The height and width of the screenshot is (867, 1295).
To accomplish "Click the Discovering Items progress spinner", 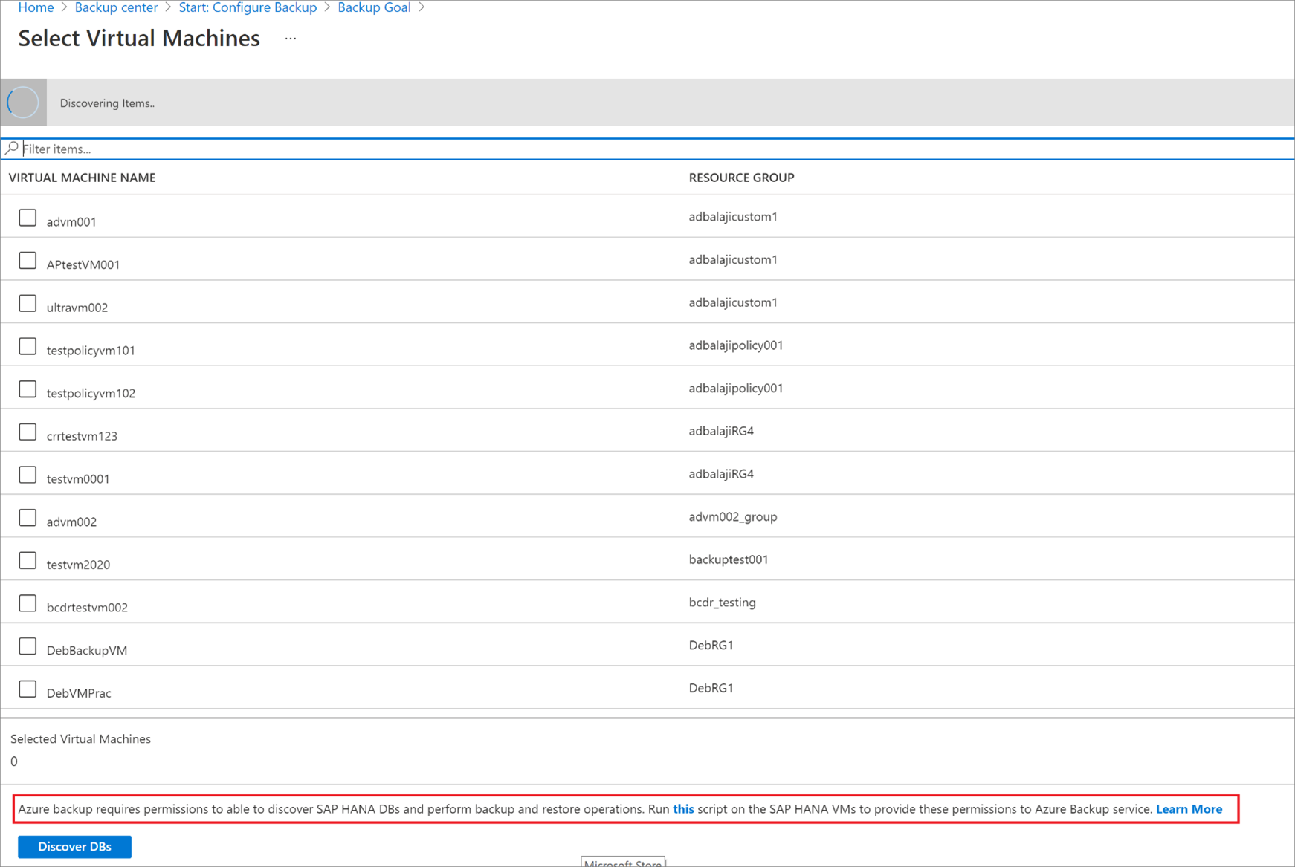I will [22, 102].
